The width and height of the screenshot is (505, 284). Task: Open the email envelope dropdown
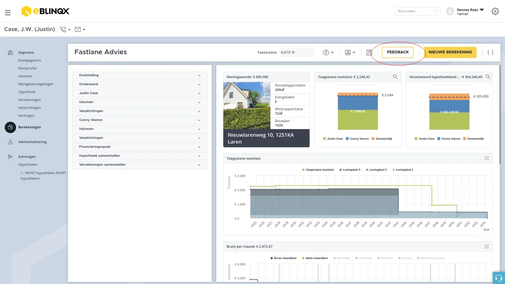tap(80, 29)
